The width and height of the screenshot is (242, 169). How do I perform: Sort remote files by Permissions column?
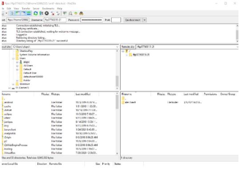point(210,94)
